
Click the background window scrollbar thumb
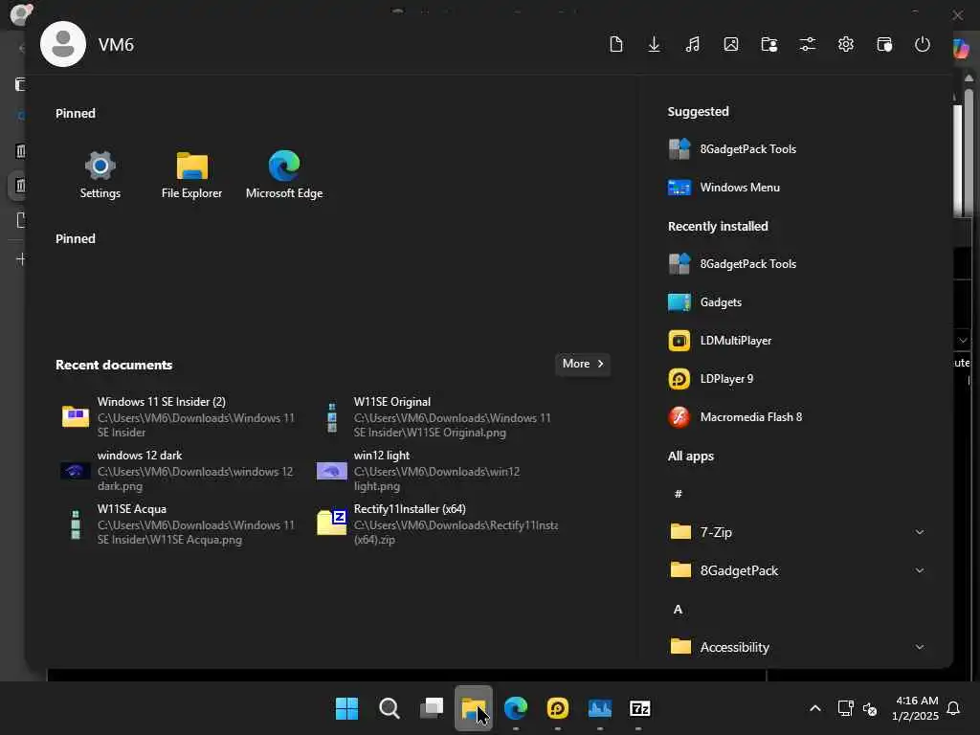(x=969, y=153)
